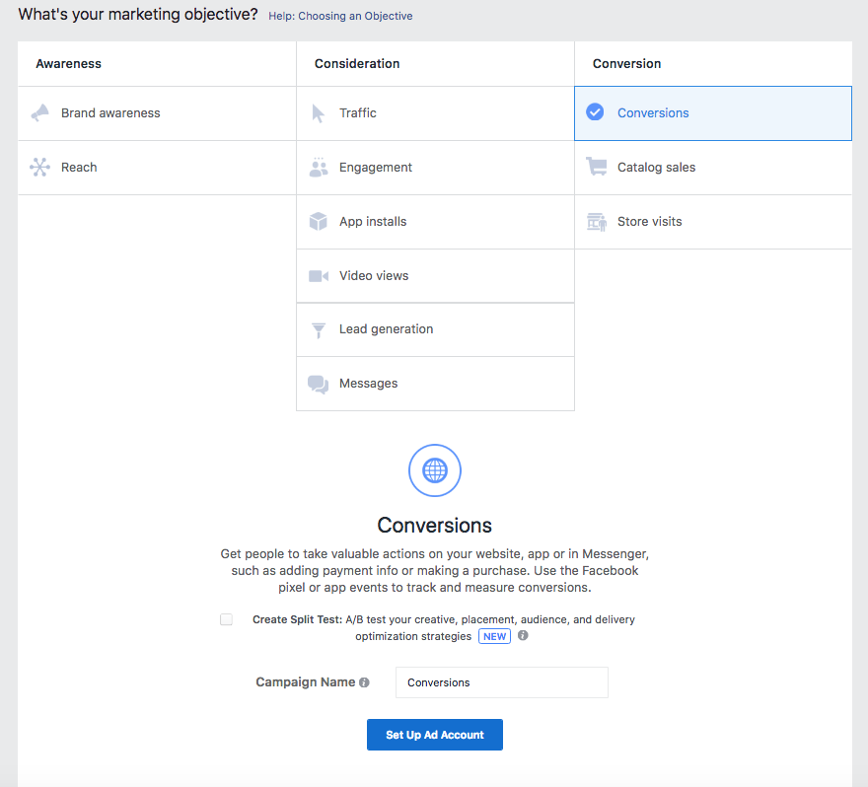Select the Brand awareness objective

(157, 113)
